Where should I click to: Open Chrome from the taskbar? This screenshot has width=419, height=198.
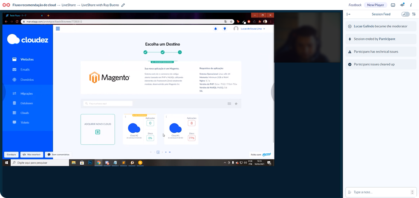tap(98, 163)
